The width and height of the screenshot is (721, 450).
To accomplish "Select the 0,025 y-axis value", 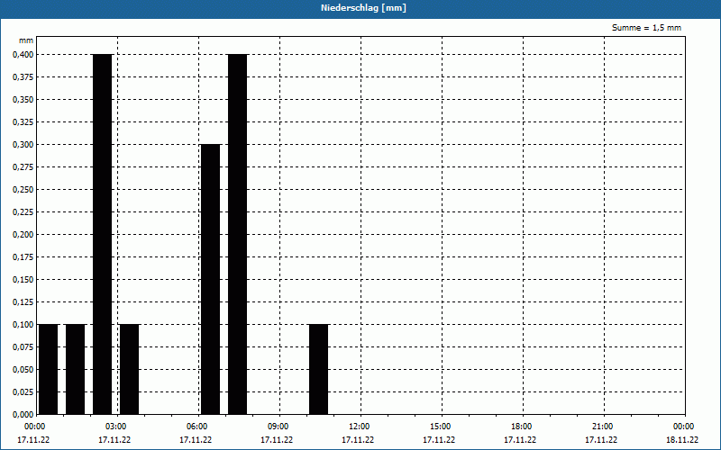I will pyautogui.click(x=23, y=392).
